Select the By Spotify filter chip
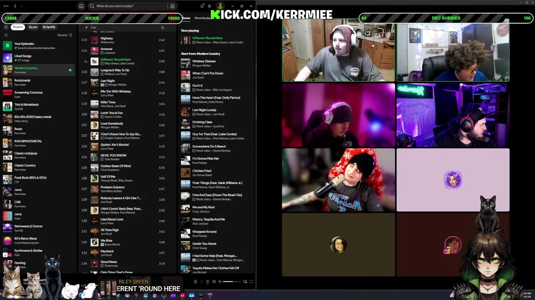 (x=49, y=27)
